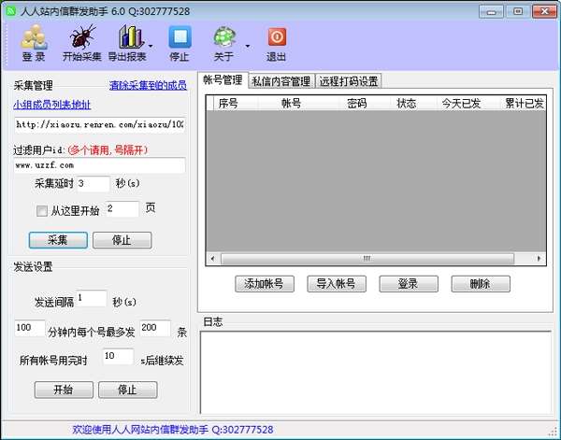
Task: Click the 开始采集 bug icon
Action: pos(81,37)
